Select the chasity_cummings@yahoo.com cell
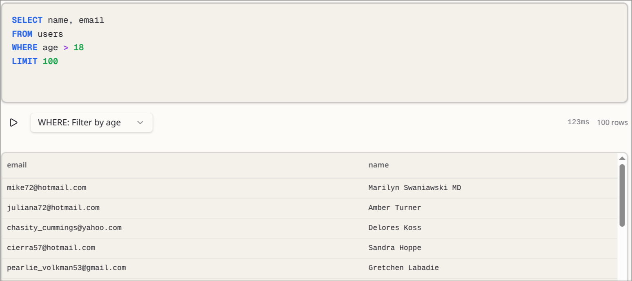This screenshot has width=632, height=281. tap(64, 228)
